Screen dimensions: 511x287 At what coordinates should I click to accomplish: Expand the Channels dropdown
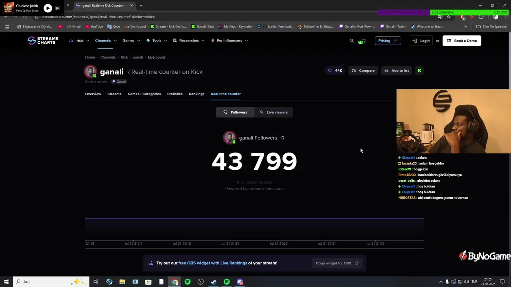point(106,41)
